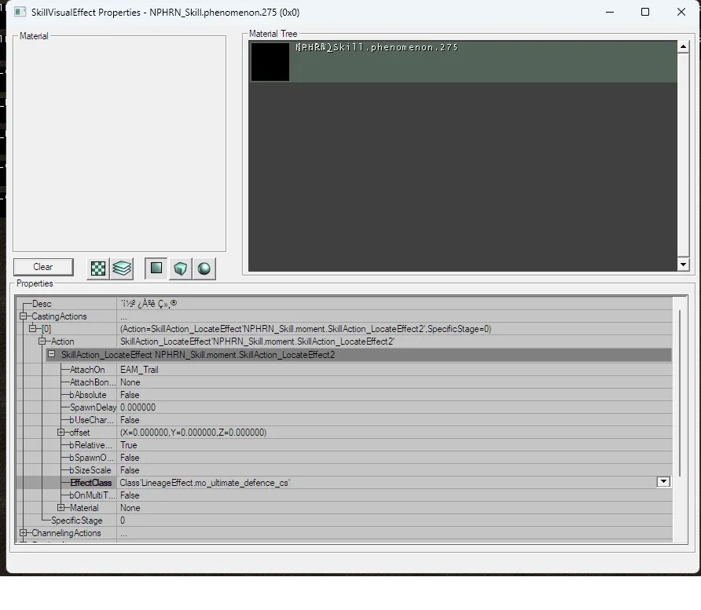Click the AttachBon... value None
Viewport: 701px width, 610px height.
(x=130, y=382)
